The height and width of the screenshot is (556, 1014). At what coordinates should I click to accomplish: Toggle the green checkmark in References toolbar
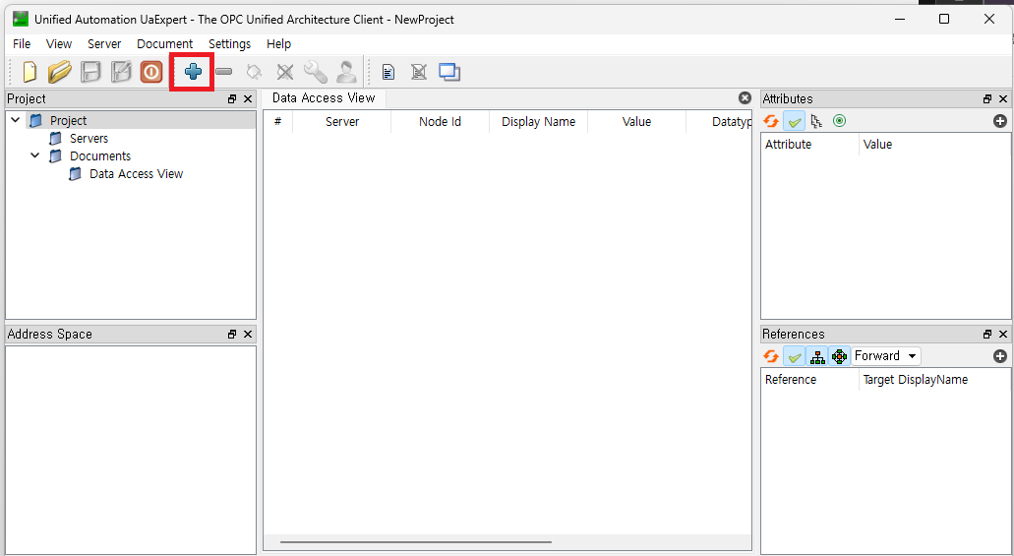tap(794, 356)
